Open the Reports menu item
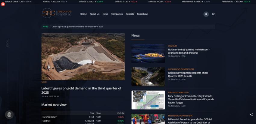This screenshot has width=256, height=124. point(130,14)
